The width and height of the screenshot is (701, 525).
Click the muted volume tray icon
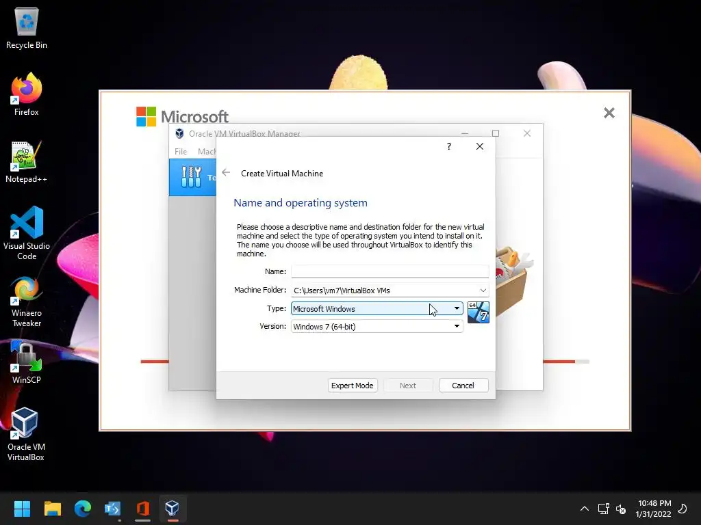[x=620, y=509]
